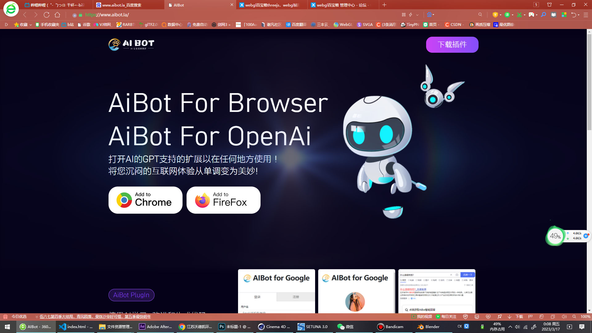Viewport: 592px width, 333px height.
Task: Click the Windows volume tray icon
Action: click(x=517, y=327)
